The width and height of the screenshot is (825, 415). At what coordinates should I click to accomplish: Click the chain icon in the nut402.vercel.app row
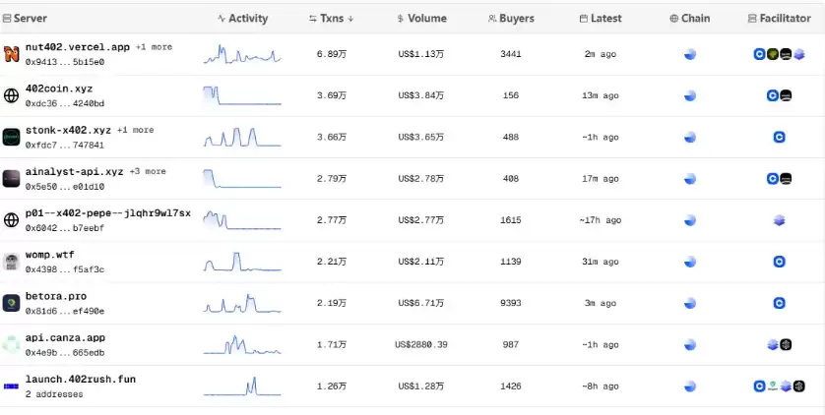click(x=690, y=54)
